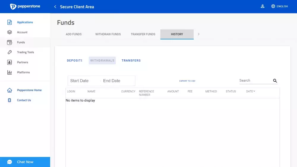The image size is (297, 167).
Task: Click the AMOUNT column header
Action: coord(173,91)
